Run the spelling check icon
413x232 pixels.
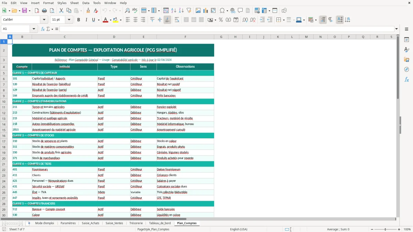tap(135, 11)
